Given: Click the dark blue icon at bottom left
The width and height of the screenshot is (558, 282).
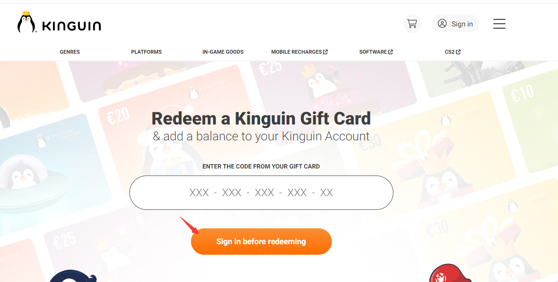Looking at the screenshot, I should pos(73,276).
